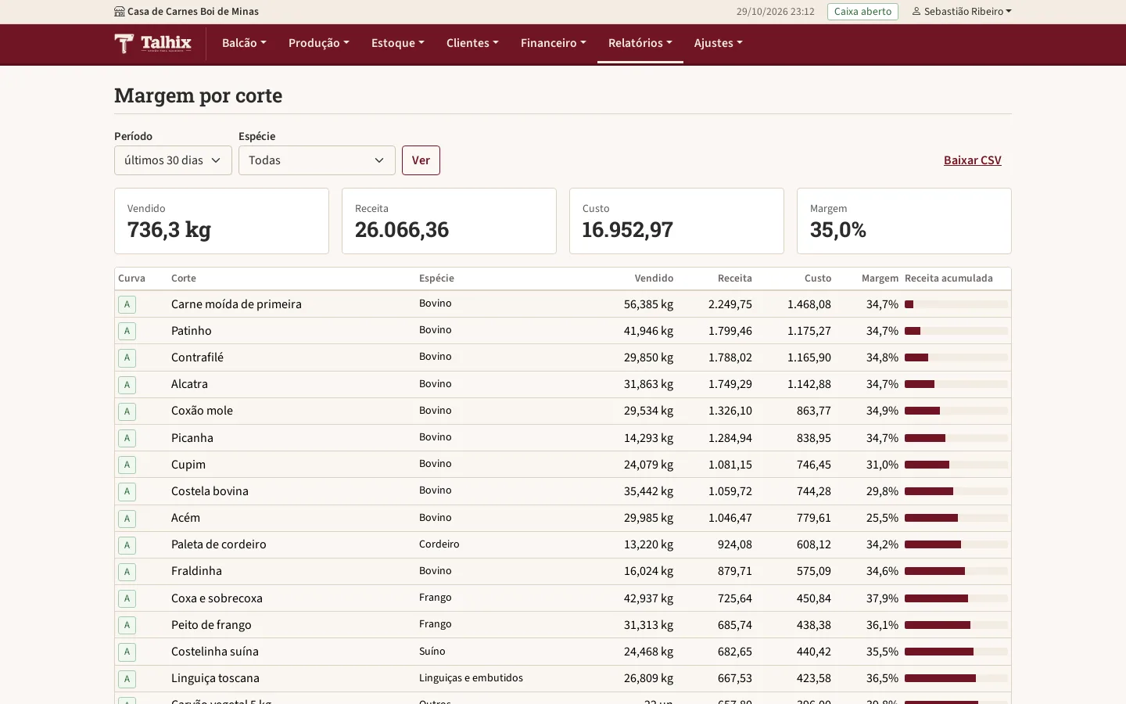Expand the Estoque menu

[x=398, y=43]
